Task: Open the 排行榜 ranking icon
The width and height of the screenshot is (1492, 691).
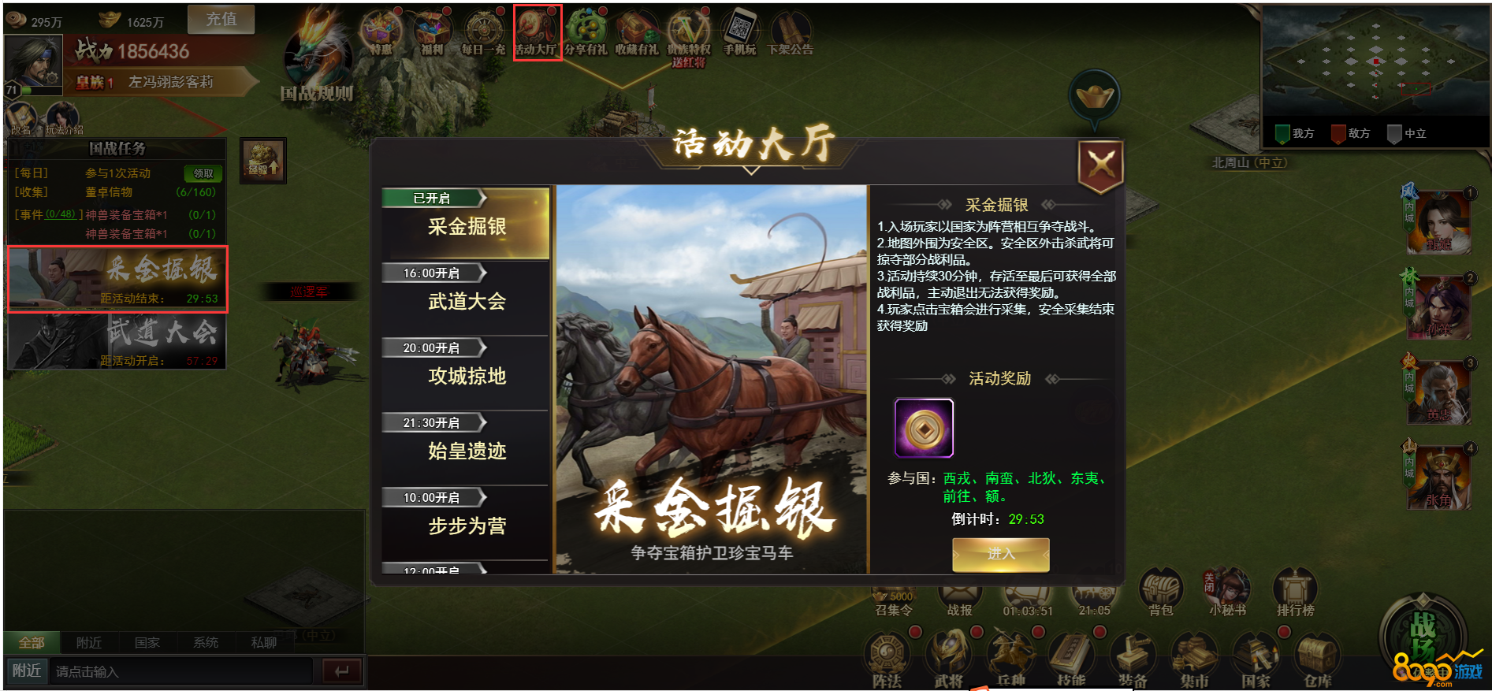Action: coord(1295,592)
